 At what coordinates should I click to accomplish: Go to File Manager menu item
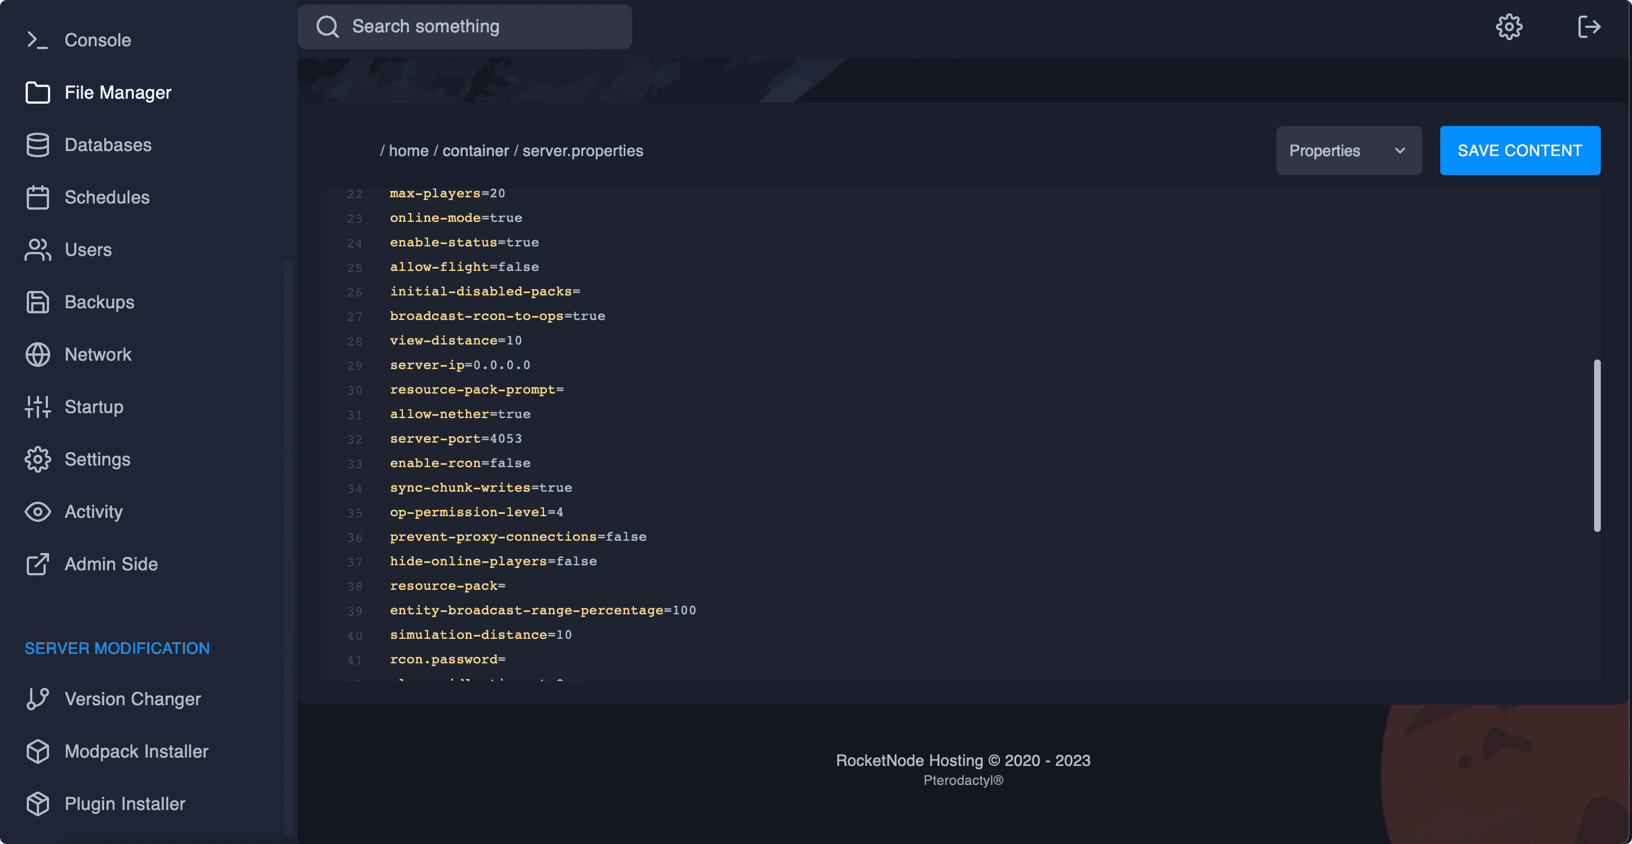(x=118, y=93)
